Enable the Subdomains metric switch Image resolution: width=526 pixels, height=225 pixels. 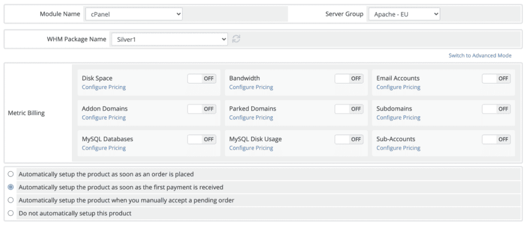pyautogui.click(x=497, y=109)
